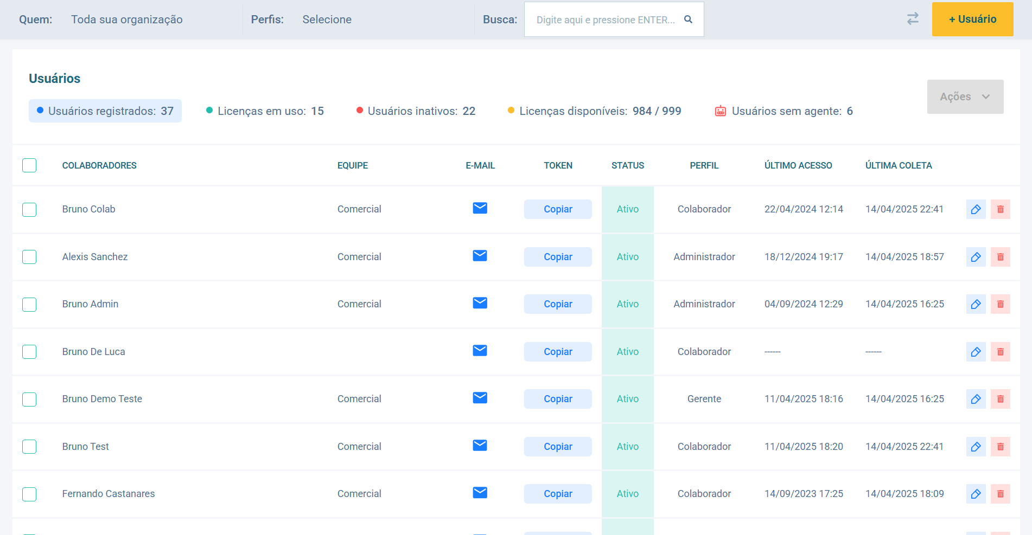The height and width of the screenshot is (535, 1032).
Task: Delete Fernando Castanares using trash icon
Action: (1000, 494)
